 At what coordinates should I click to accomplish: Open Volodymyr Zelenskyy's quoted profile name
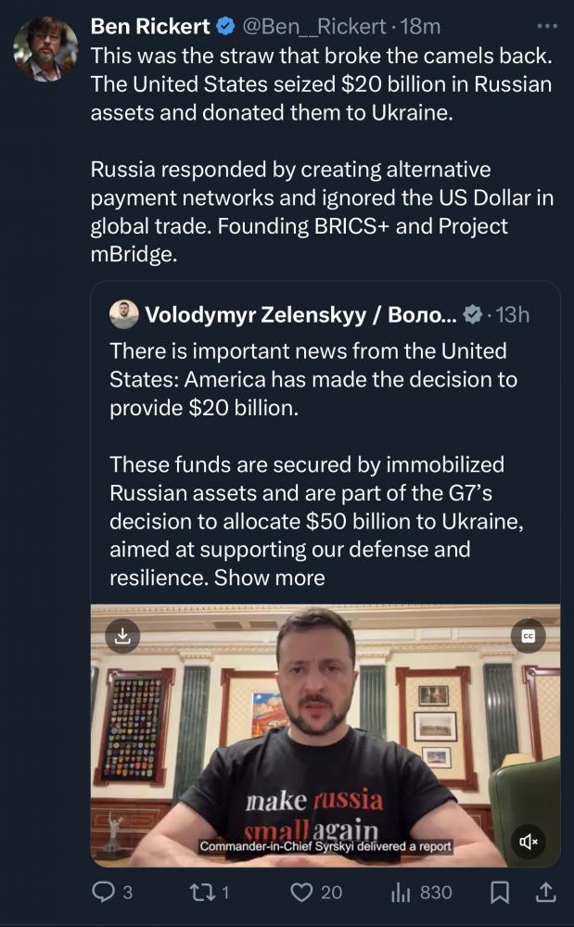tap(300, 315)
